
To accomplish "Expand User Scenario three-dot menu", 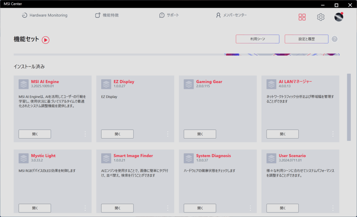I will (x=333, y=208).
